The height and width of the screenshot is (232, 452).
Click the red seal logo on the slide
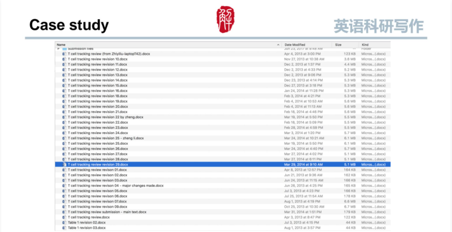click(226, 19)
